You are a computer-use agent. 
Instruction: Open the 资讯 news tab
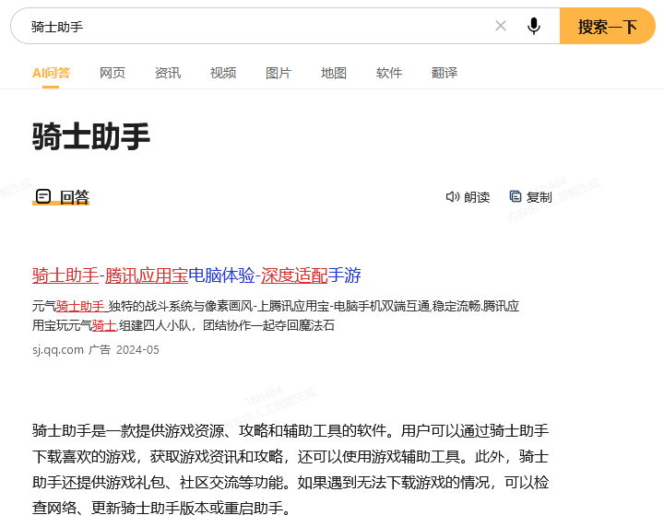[x=168, y=73]
